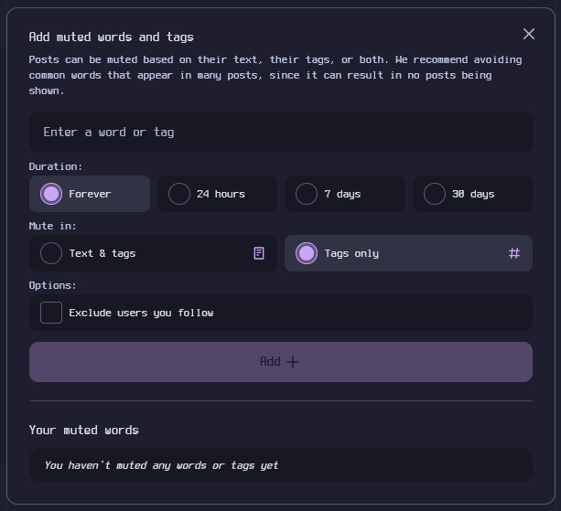This screenshot has height=511, width=561.
Task: Click the hashtag icon in Tags only
Action: click(514, 253)
